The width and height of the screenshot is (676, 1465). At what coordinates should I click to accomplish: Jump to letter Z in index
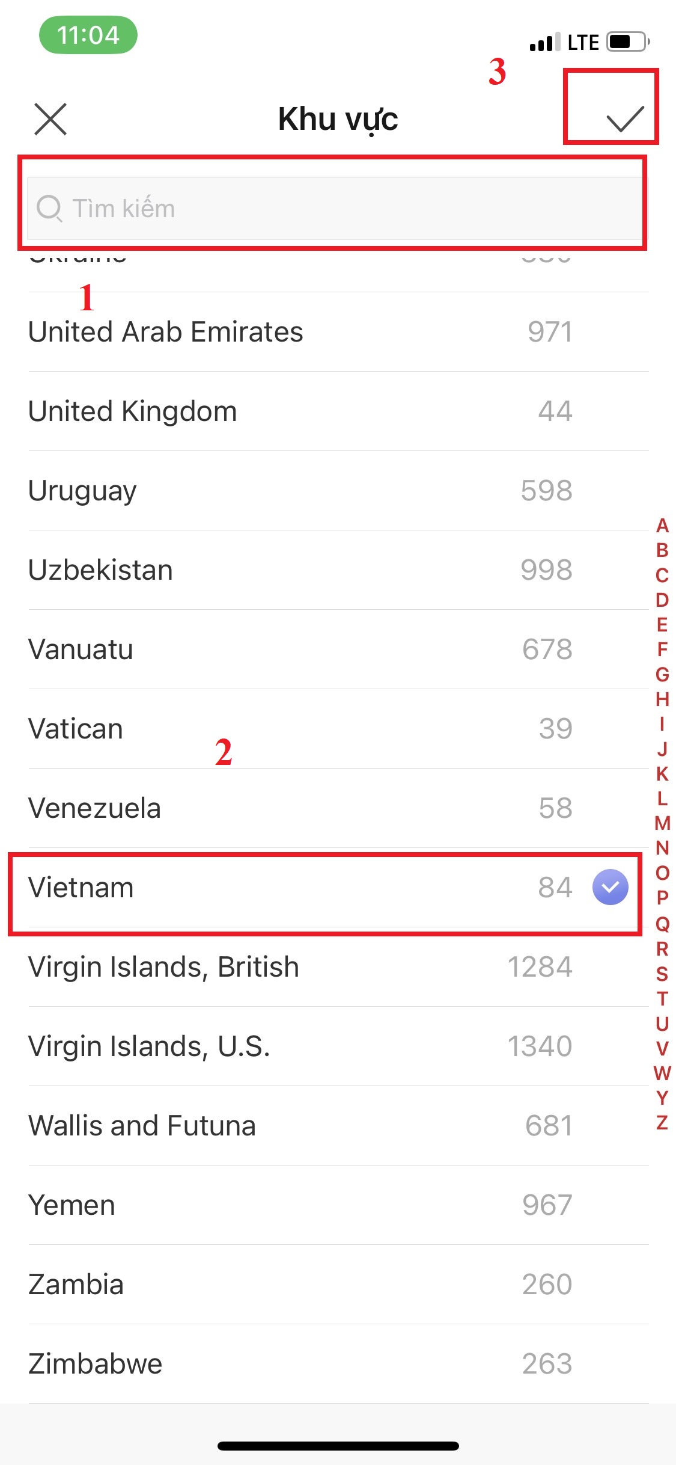click(662, 1122)
